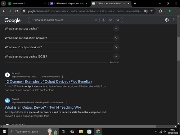
Task: Start voice search with microphone
Action: pos(103,20)
